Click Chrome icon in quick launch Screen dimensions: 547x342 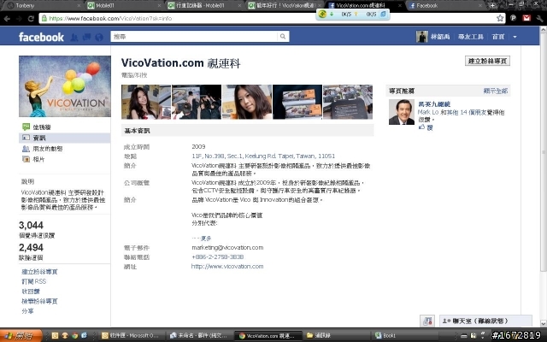click(74, 335)
